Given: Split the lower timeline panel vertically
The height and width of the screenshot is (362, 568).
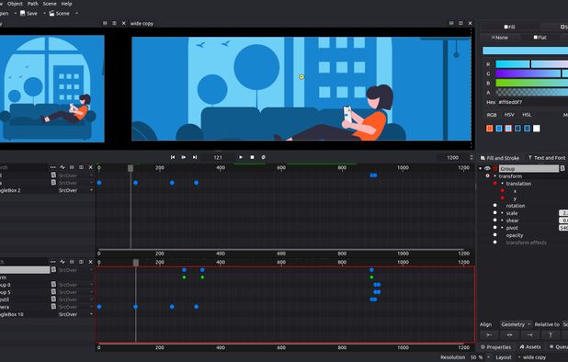Looking at the screenshot, I should point(72,262).
